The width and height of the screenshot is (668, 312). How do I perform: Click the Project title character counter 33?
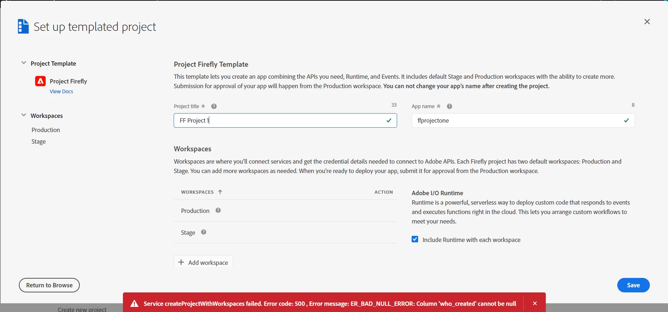pos(394,105)
